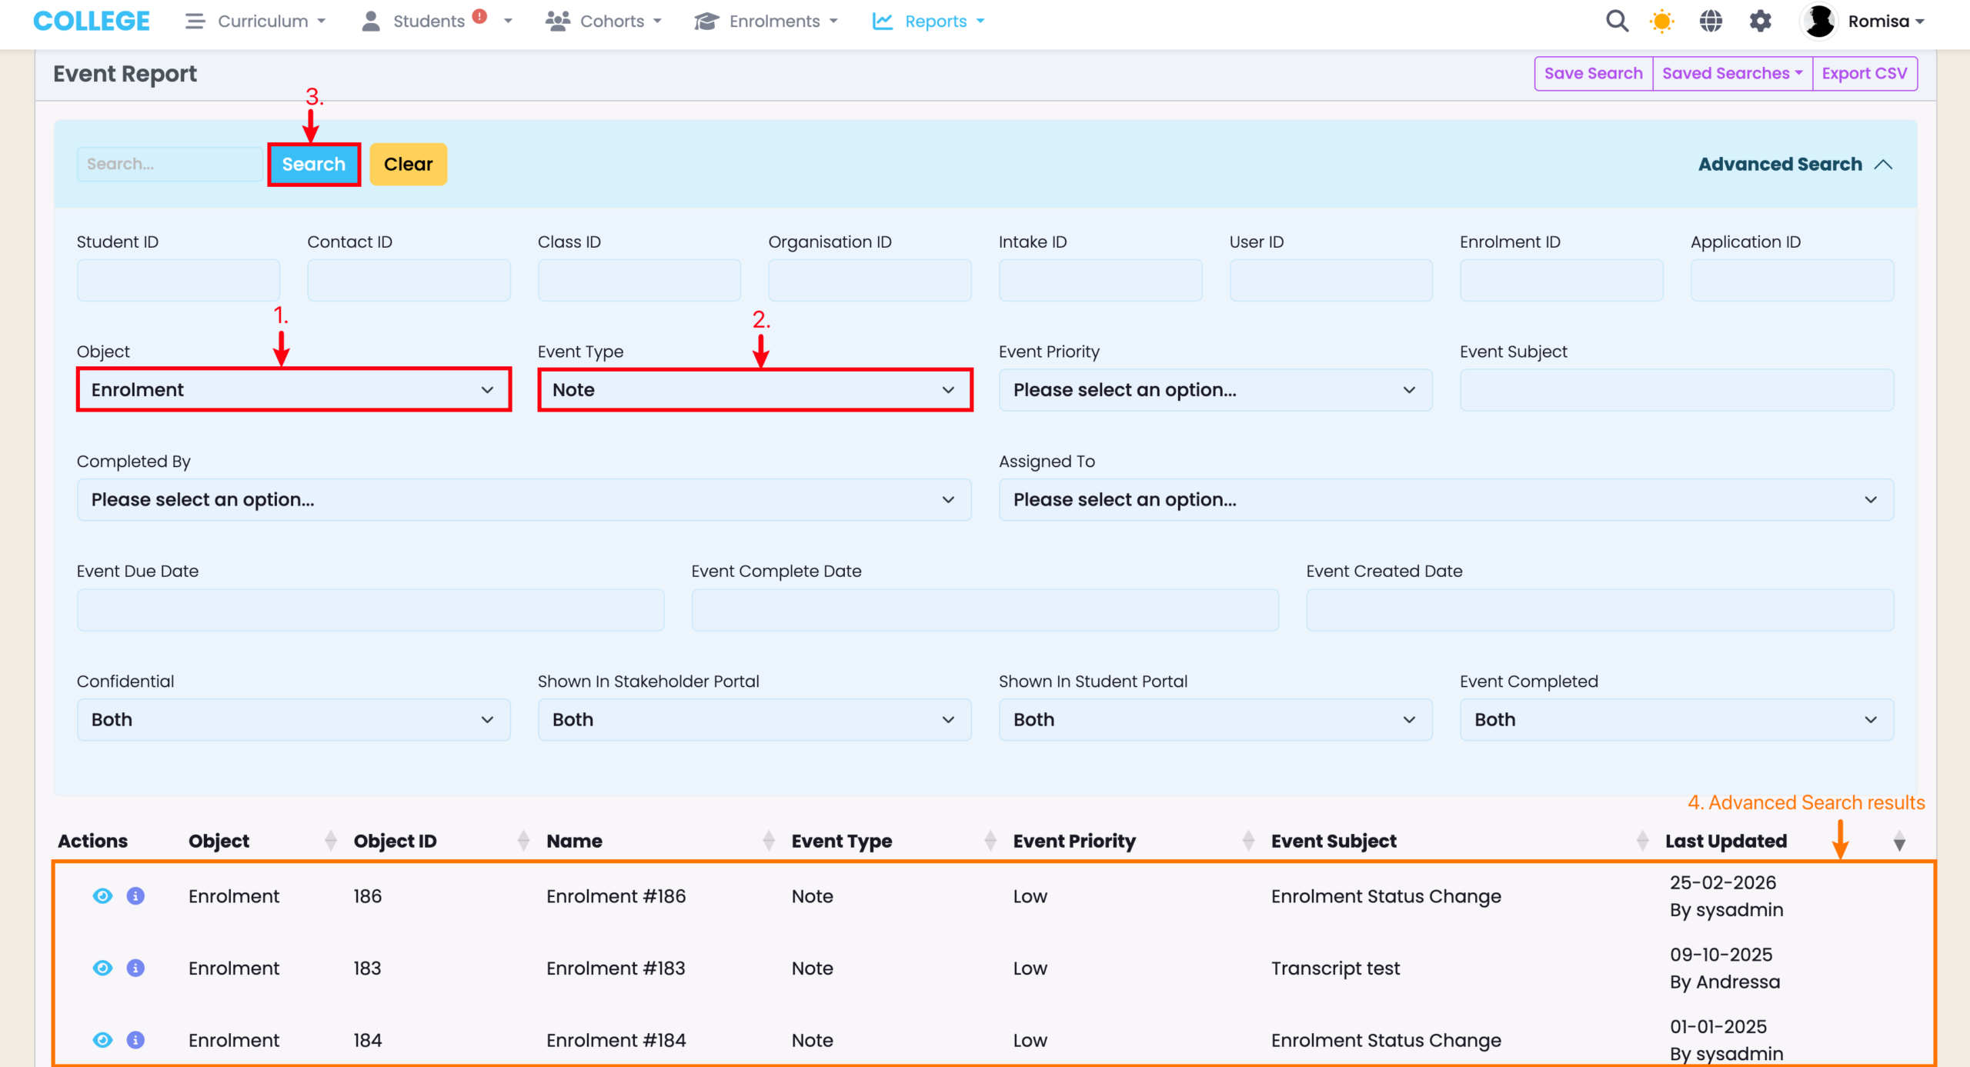Click Export CSV button
This screenshot has height=1067, width=1970.
1864,73
